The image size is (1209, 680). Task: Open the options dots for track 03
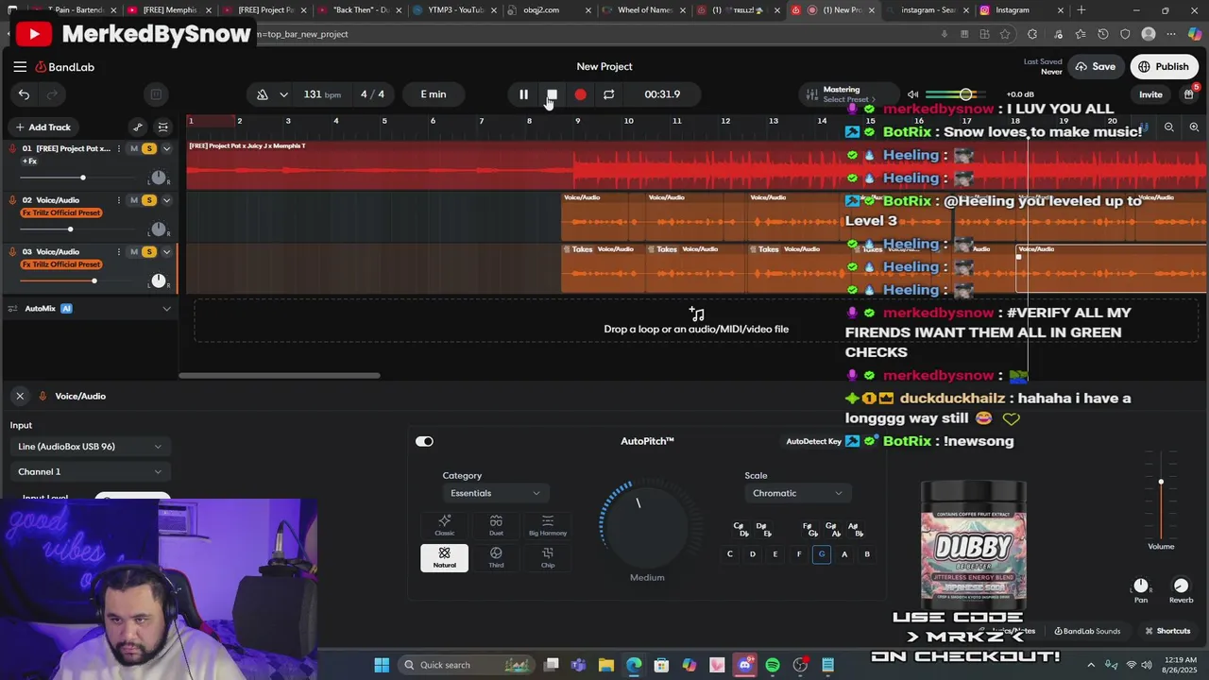point(118,252)
